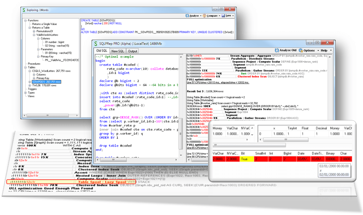Click the Compare icon in Exploring window
Screen dimensions: 363x215
point(204,16)
